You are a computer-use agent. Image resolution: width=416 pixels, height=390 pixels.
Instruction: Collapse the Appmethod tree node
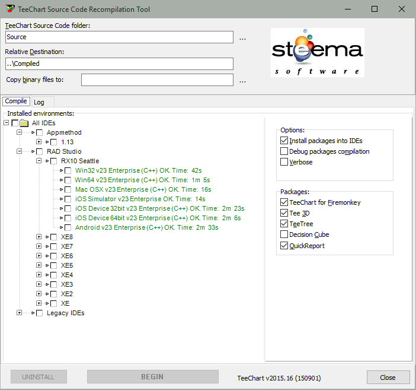pos(19,132)
